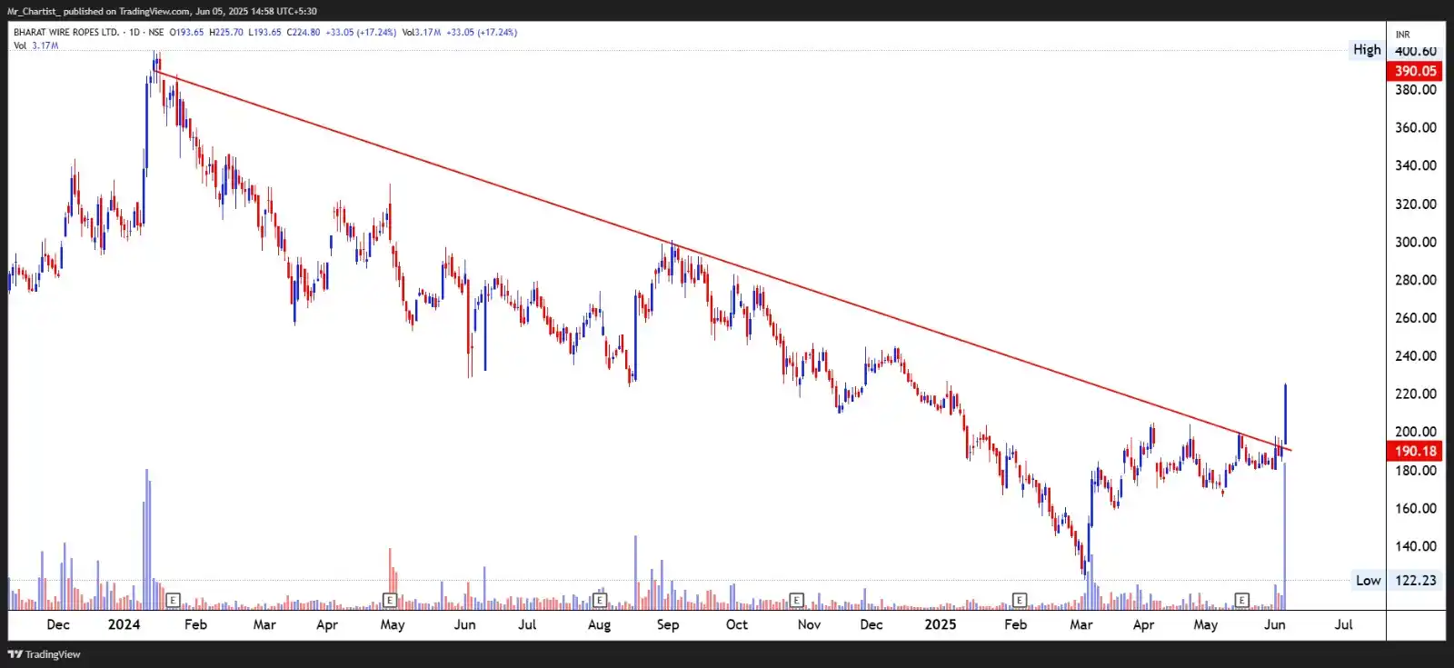Viewport: 1454px width, 668px height.
Task: Click the Vol 3.17M indicator legend
Action: pyautogui.click(x=35, y=45)
